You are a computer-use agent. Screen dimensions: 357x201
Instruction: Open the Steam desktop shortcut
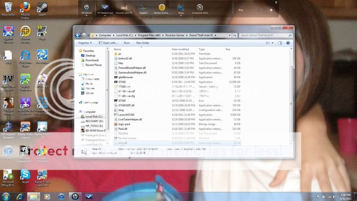coord(42,9)
